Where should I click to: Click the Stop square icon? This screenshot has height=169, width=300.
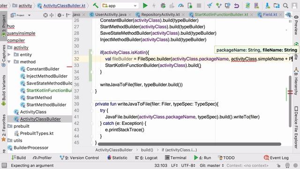point(199,6)
